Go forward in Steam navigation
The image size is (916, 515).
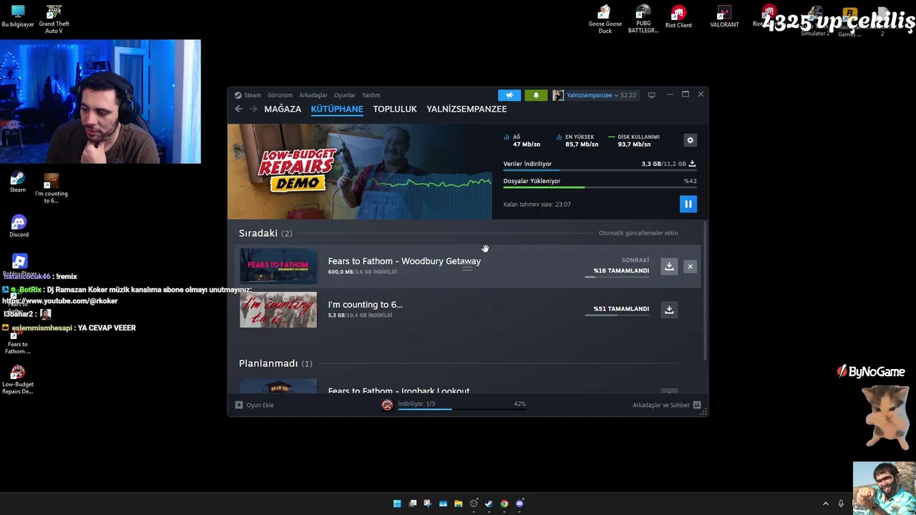[x=253, y=109]
